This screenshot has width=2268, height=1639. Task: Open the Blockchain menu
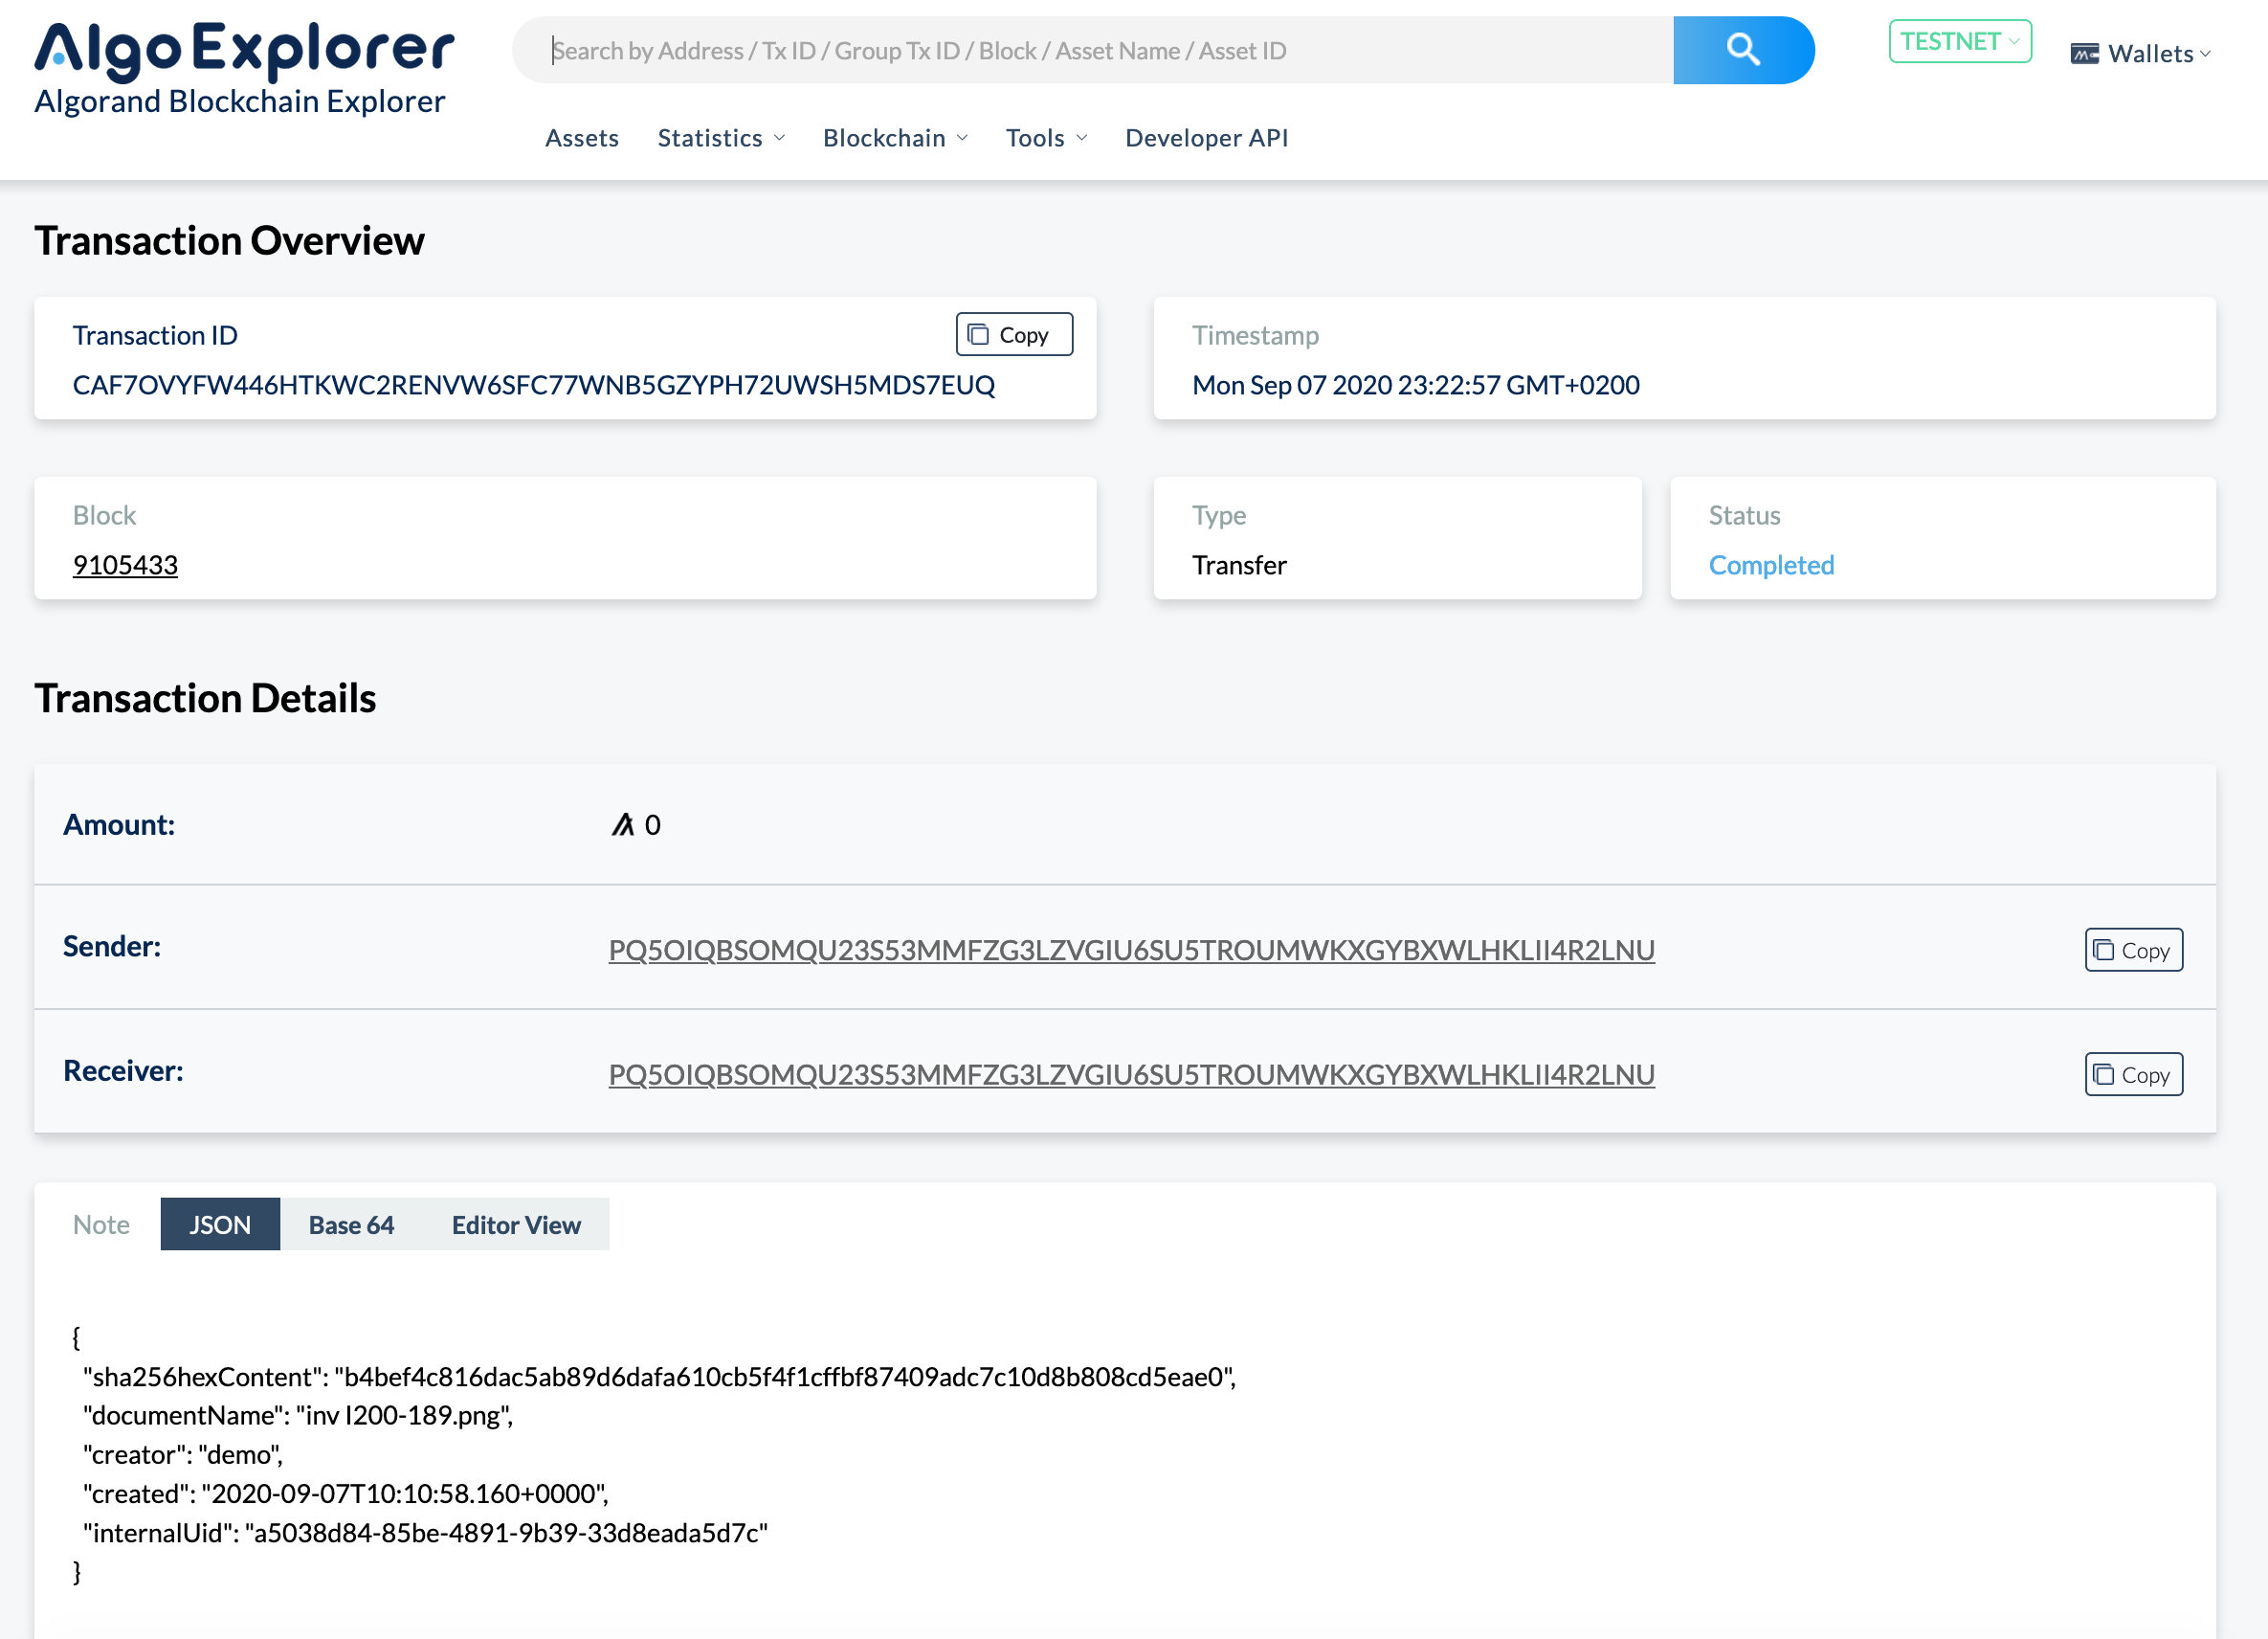[894, 138]
